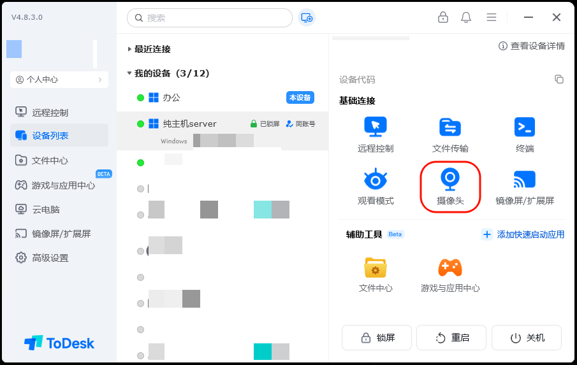
Task: Open Personal Center (个人中心) chevron button
Action: coord(59,80)
